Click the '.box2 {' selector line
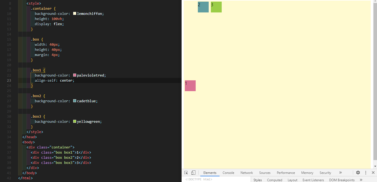This screenshot has height=182, width=377. click(38, 96)
